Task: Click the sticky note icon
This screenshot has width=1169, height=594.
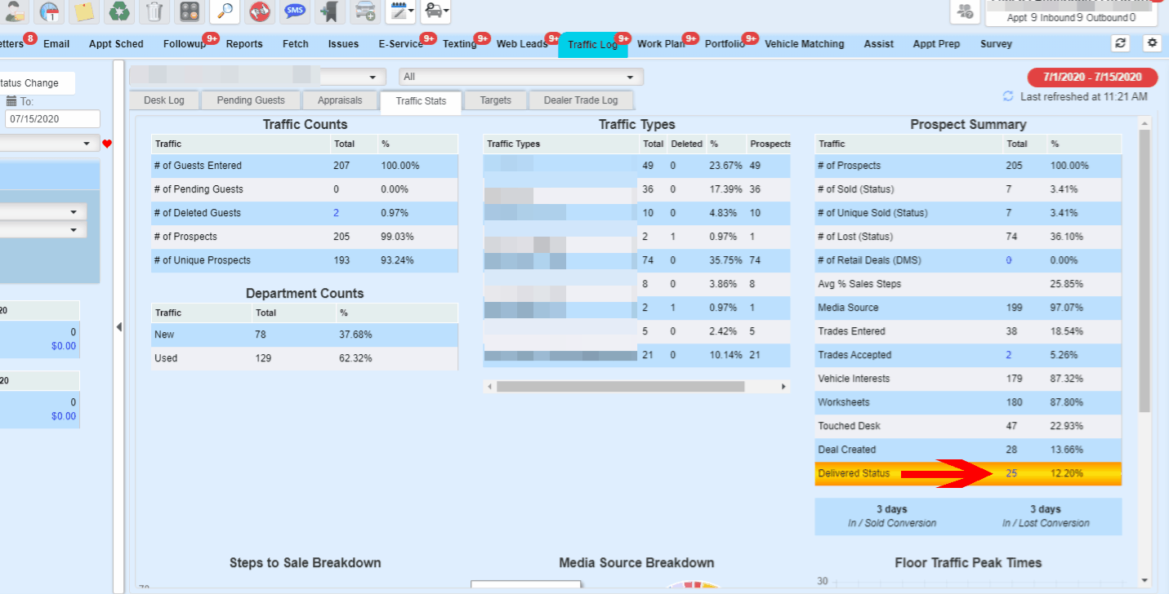Action: pyautogui.click(x=83, y=11)
